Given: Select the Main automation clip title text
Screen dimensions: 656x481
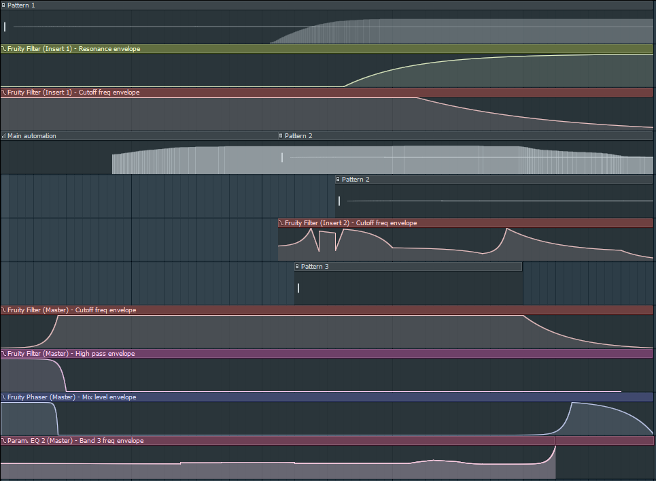Looking at the screenshot, I should click(32, 136).
